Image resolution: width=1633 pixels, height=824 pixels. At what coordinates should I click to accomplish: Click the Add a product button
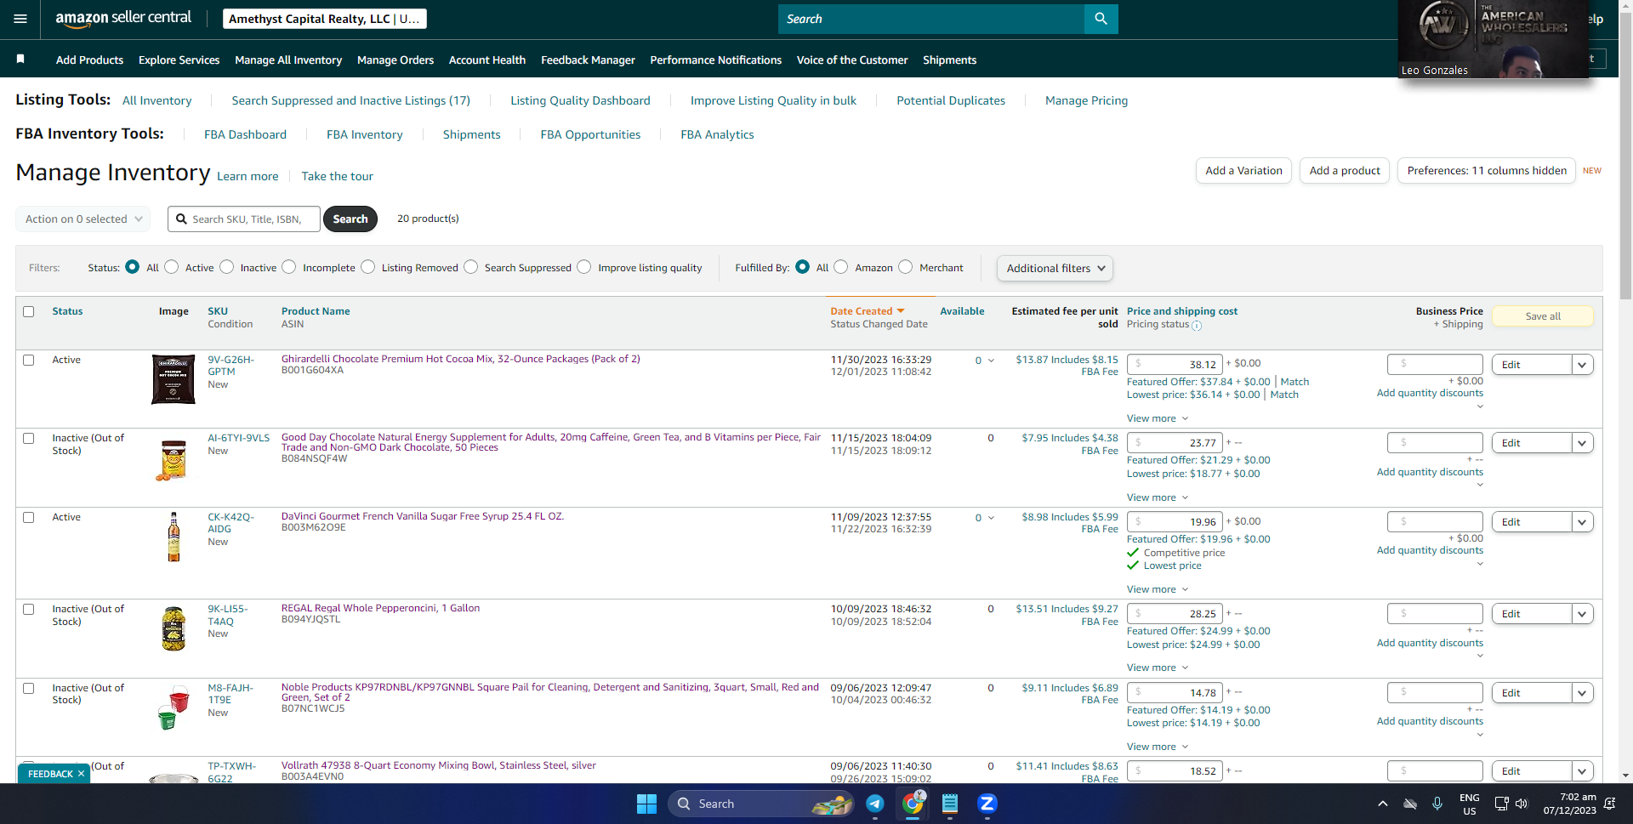(x=1345, y=170)
